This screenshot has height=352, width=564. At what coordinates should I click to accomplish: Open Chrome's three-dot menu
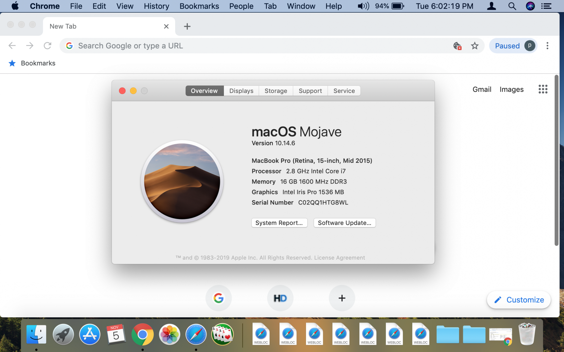(x=547, y=46)
